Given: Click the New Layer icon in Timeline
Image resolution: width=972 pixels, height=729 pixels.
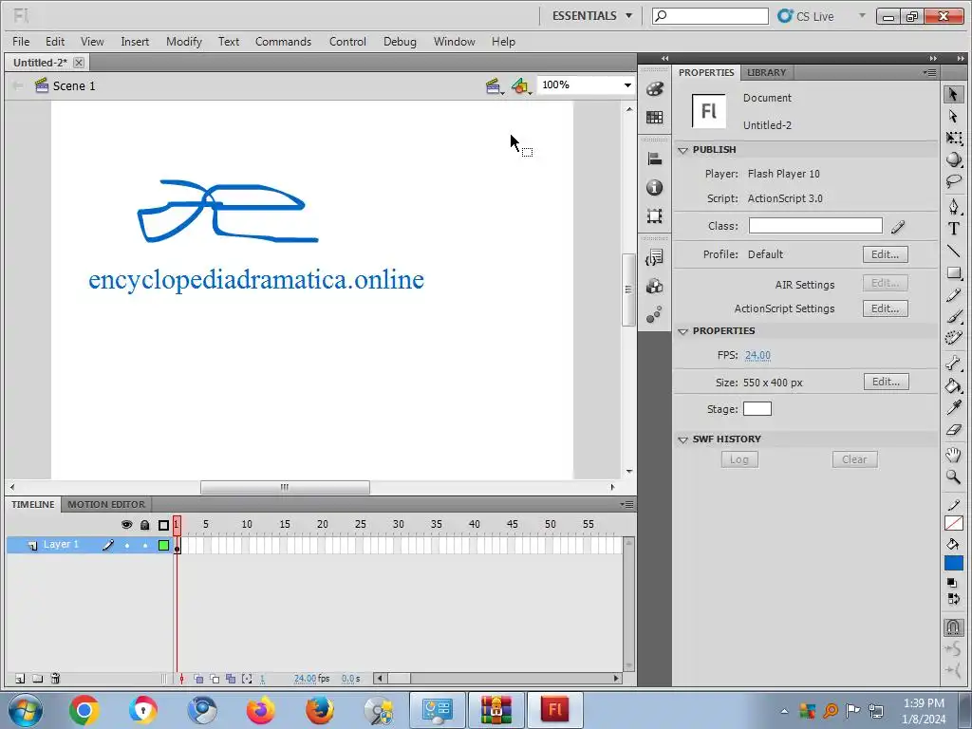Looking at the screenshot, I should click(x=20, y=678).
